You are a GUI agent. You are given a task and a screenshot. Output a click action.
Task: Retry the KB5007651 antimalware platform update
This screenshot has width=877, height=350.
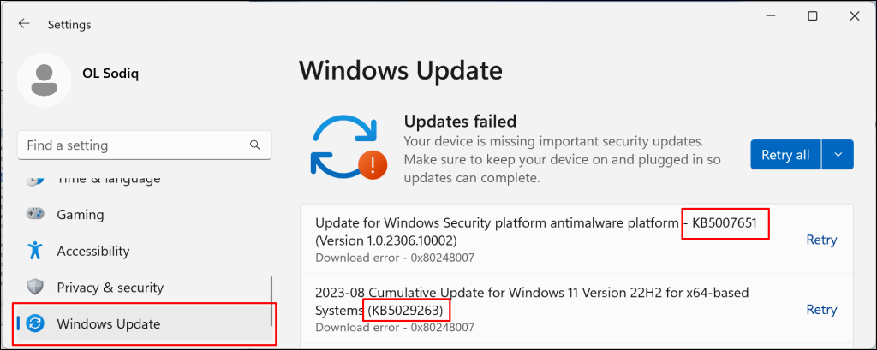click(x=821, y=240)
